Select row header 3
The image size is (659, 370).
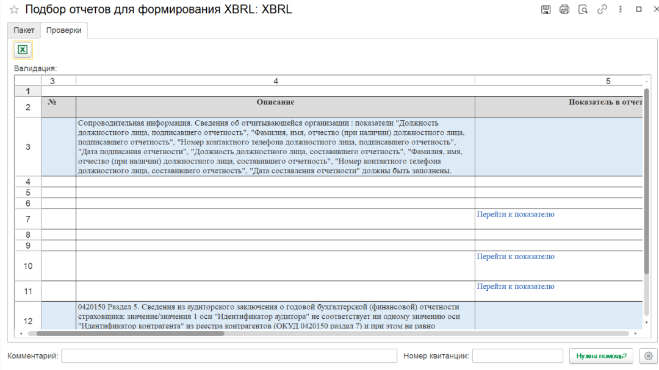pyautogui.click(x=27, y=147)
